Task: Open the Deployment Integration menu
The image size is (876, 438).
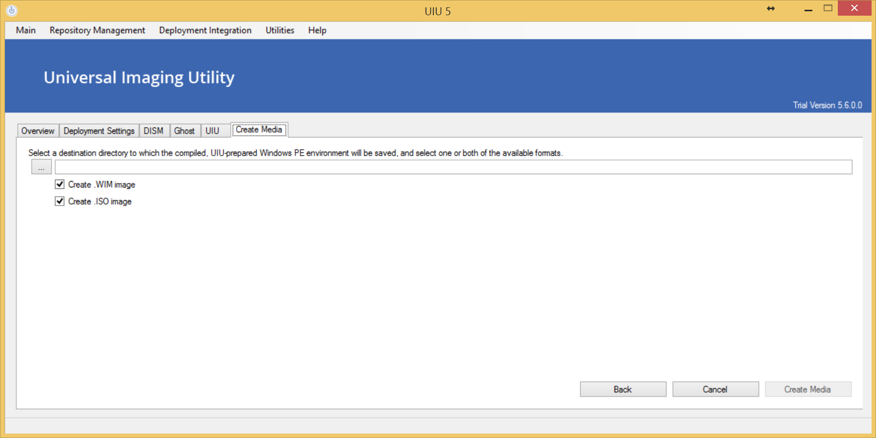Action: pos(205,30)
